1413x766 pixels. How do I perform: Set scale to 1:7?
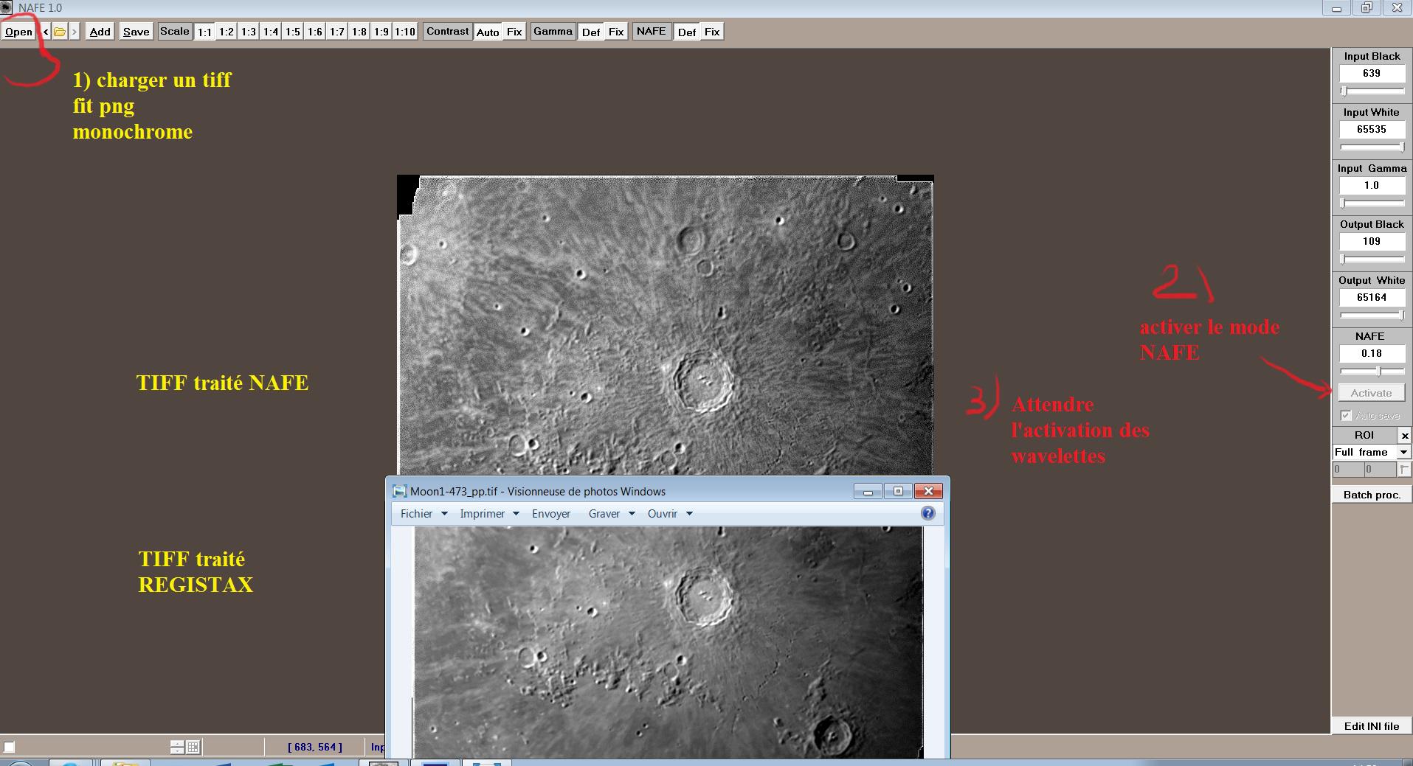tap(337, 32)
